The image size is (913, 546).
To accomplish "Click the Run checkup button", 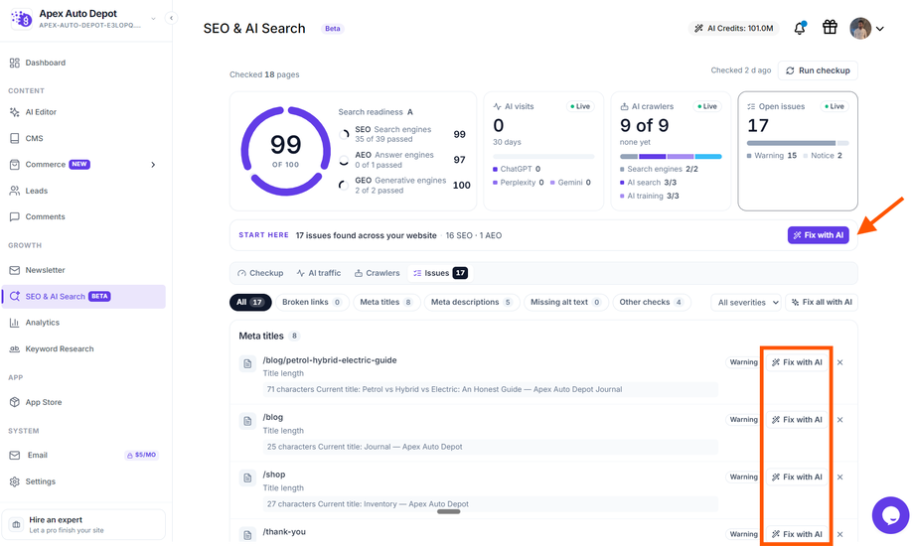I will point(818,70).
